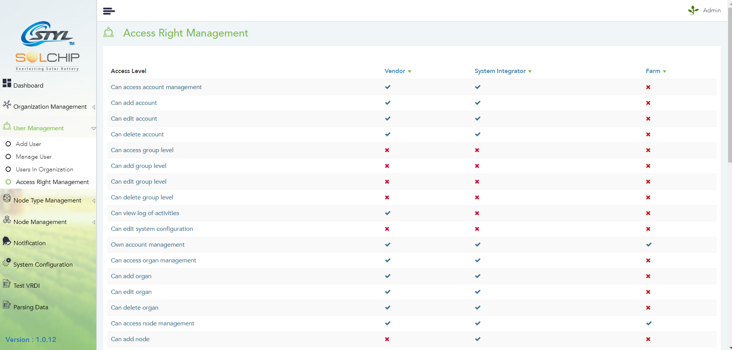Toggle System Integrator for Can view log of activities

(x=477, y=213)
